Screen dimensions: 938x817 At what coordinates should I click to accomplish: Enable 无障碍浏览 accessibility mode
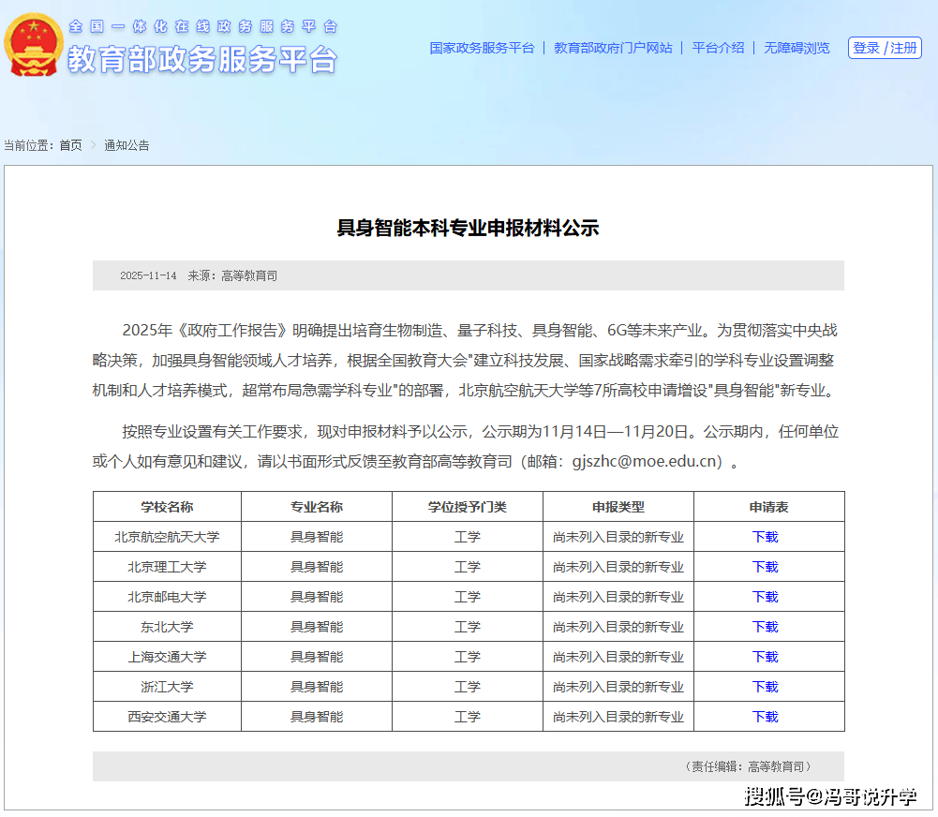pyautogui.click(x=797, y=48)
